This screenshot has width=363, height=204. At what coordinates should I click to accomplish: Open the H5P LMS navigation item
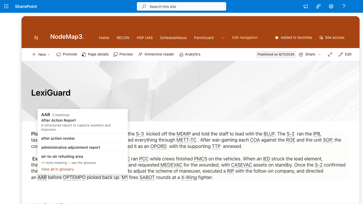[x=145, y=38]
